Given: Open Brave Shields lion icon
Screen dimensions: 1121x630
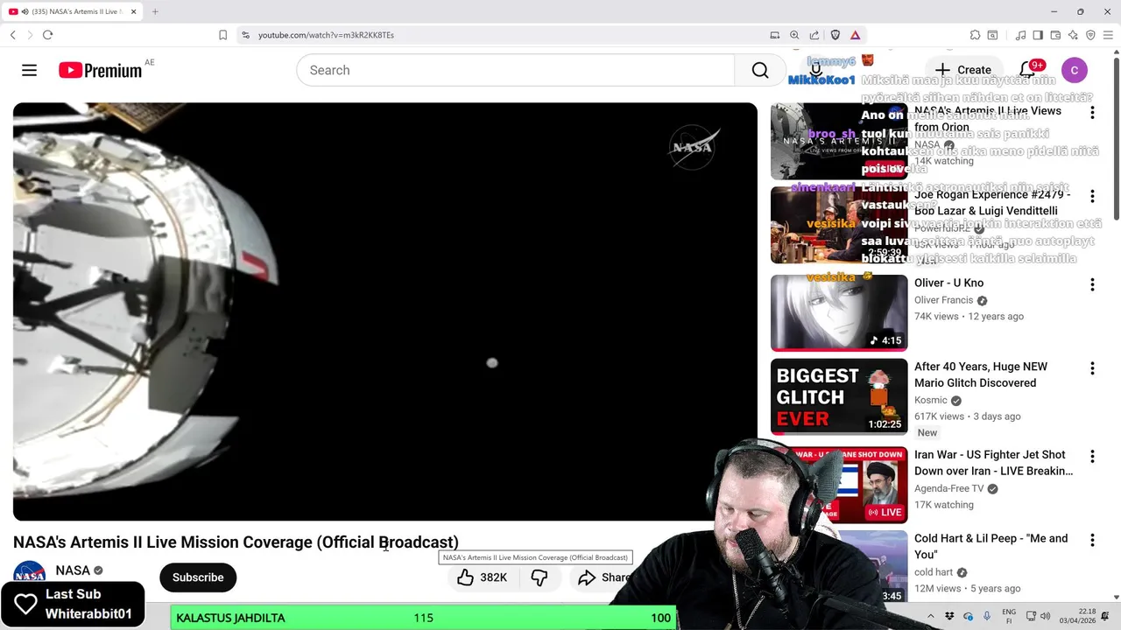Looking at the screenshot, I should (835, 35).
